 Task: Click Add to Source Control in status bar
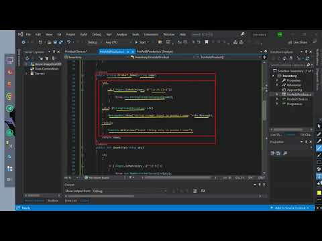pos(290,208)
